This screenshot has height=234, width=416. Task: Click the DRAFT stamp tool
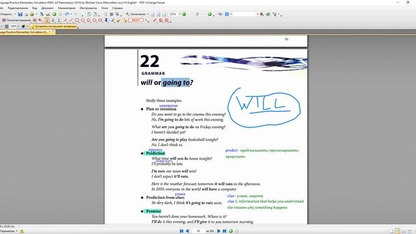(136, 20)
